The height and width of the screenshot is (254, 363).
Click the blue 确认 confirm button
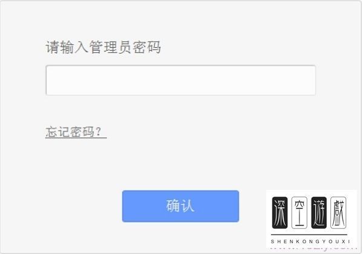(x=180, y=206)
